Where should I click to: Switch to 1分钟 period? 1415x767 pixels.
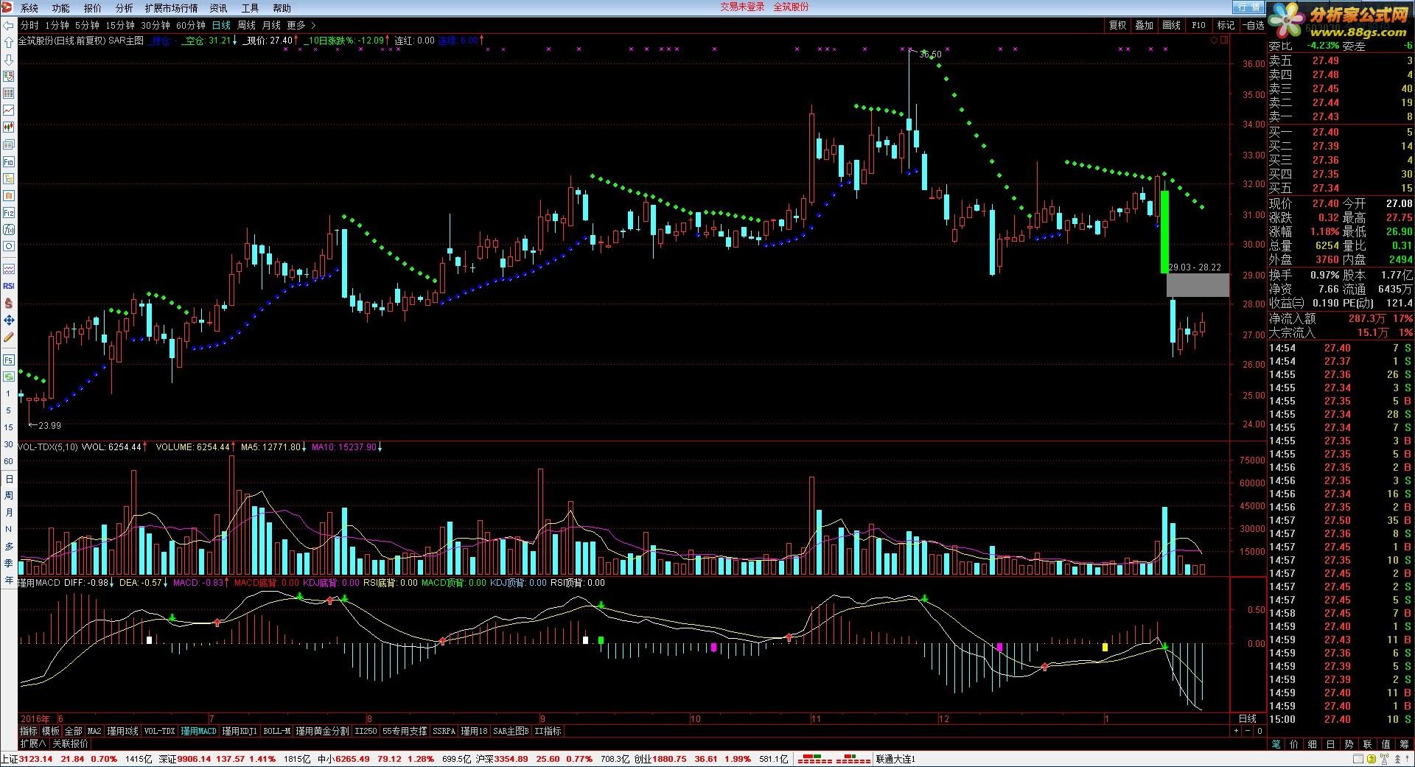[57, 25]
